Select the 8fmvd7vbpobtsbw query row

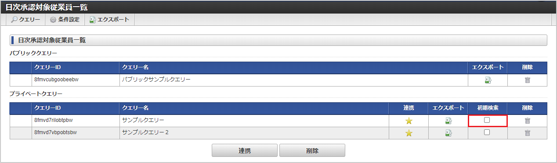278,133
